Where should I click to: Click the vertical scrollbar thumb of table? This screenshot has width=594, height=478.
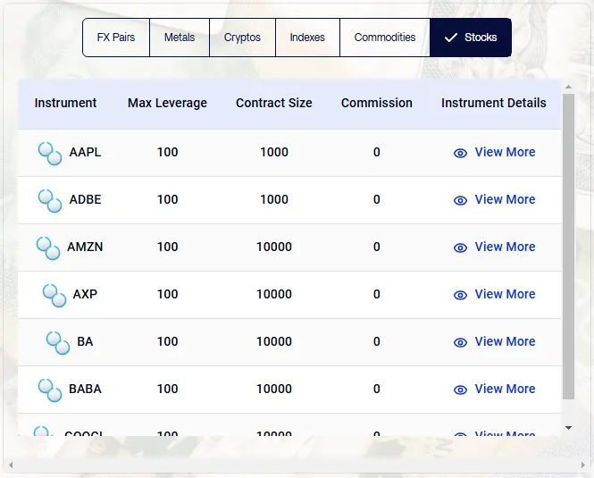[569, 259]
